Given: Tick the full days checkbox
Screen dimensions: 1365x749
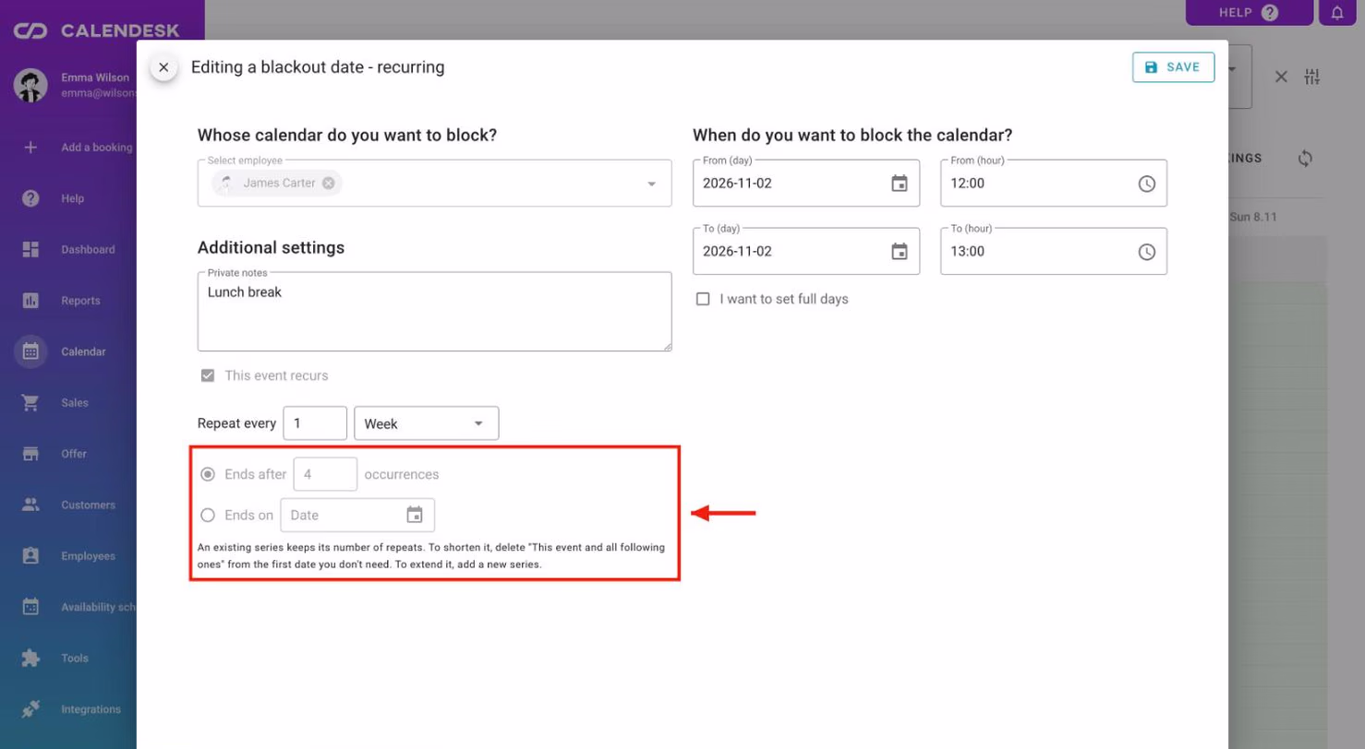Looking at the screenshot, I should (703, 299).
